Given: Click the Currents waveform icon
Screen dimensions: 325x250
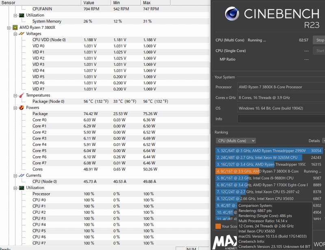Looking at the screenshot, I should [22, 175].
